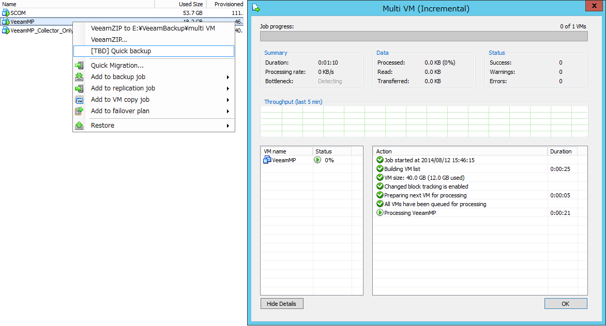This screenshot has height=326, width=606.
Task: Click the VM name column header
Action: coord(286,151)
